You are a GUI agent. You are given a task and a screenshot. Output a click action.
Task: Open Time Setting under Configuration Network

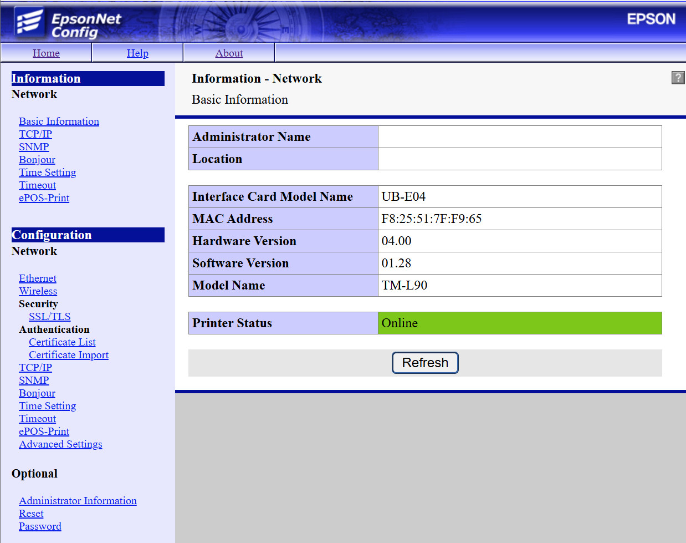point(47,406)
